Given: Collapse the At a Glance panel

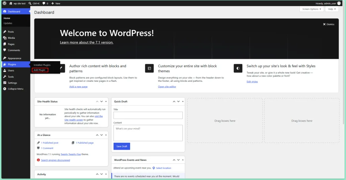Looking at the screenshot, I should pyautogui.click(x=106, y=135).
